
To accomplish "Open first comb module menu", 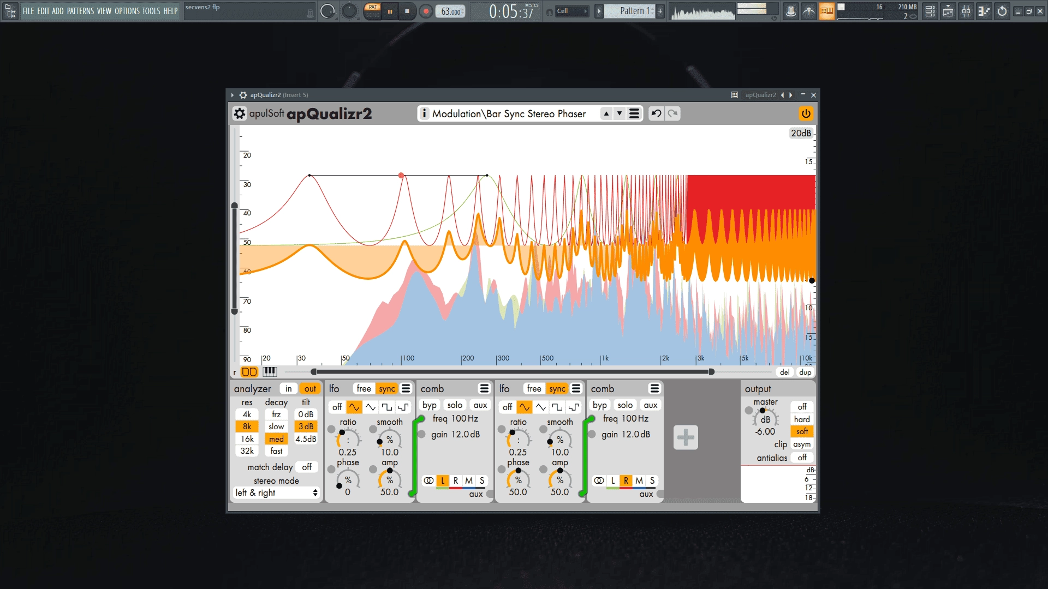I will pos(484,388).
